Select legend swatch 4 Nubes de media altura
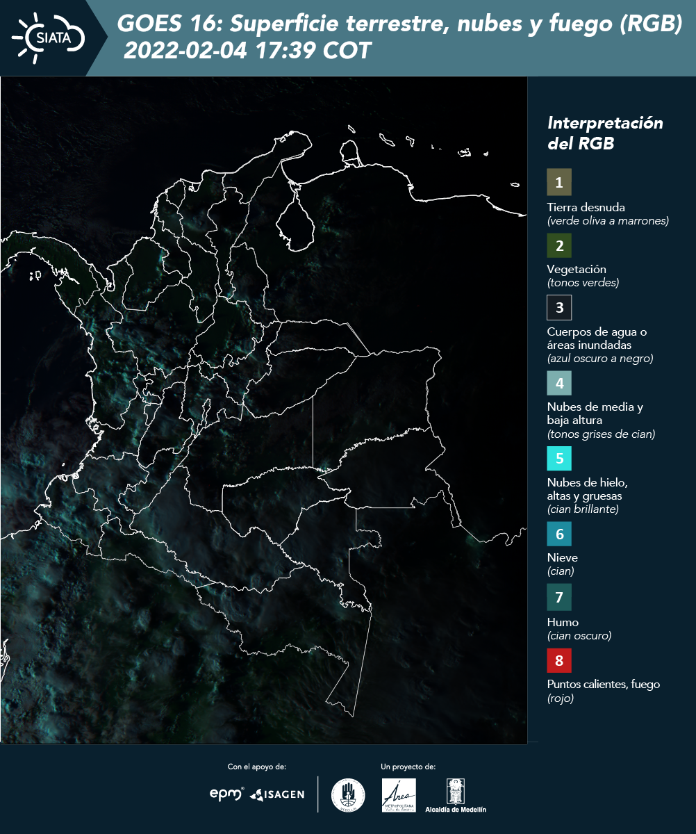The width and height of the screenshot is (696, 834). coord(559,383)
